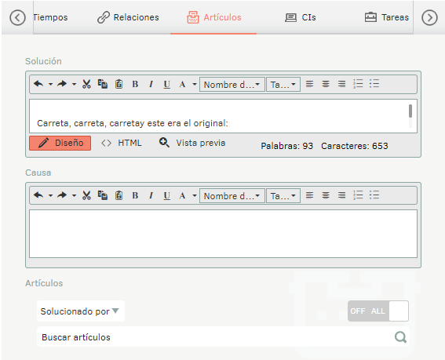
Task: Expand the Solucionado por dropdown
Action: point(81,311)
